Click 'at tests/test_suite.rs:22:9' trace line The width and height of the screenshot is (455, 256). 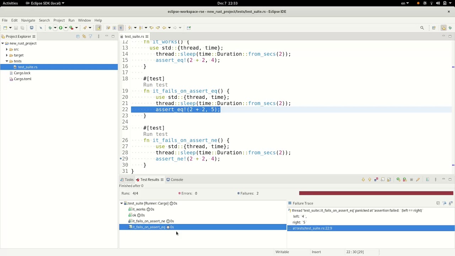coord(371,228)
